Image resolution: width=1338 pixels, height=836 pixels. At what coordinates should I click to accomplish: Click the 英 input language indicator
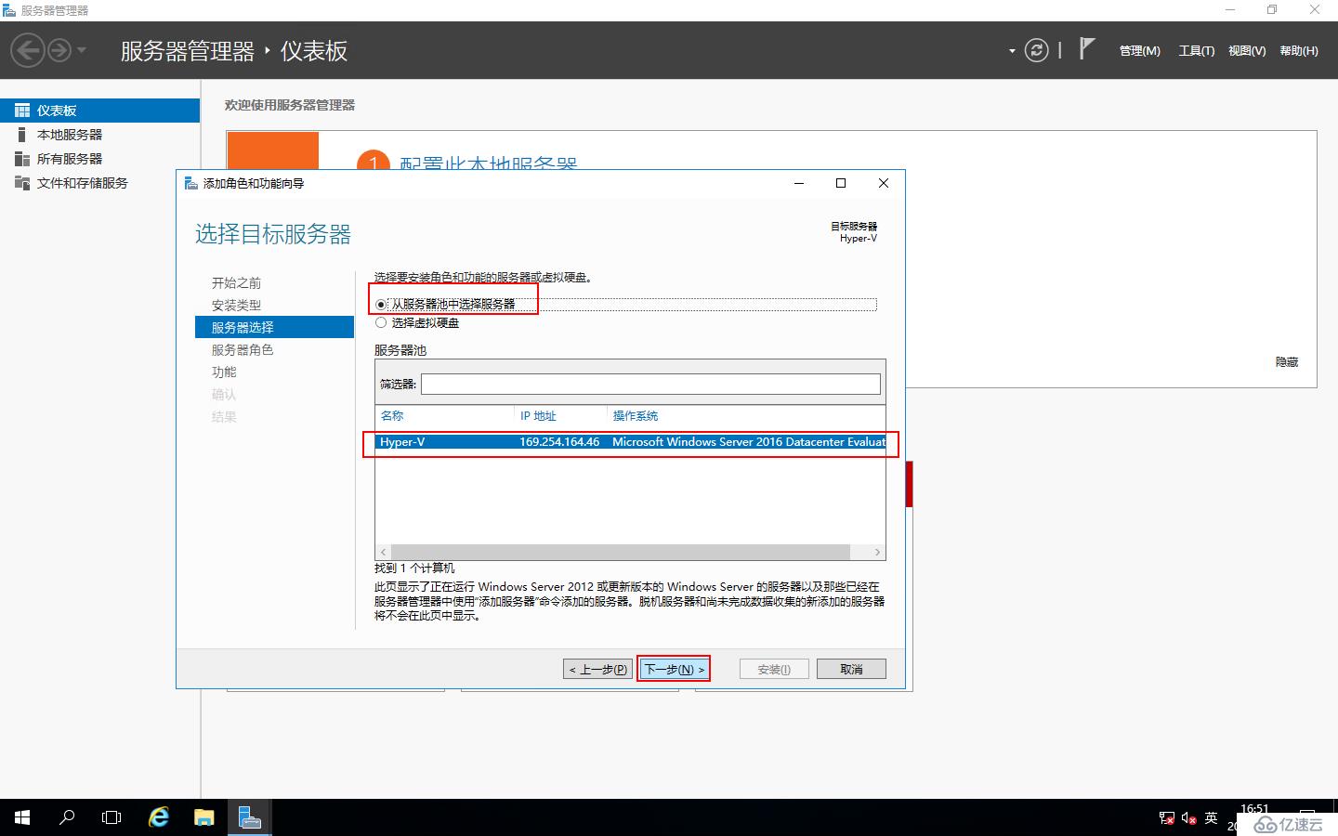[x=1211, y=818]
